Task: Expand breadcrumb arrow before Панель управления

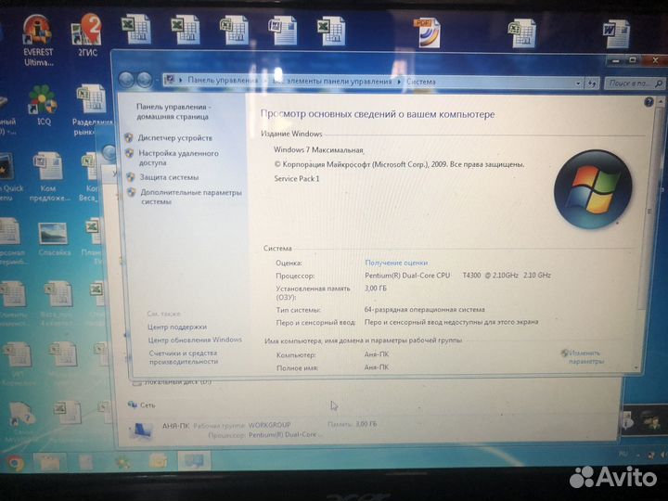Action: click(181, 80)
